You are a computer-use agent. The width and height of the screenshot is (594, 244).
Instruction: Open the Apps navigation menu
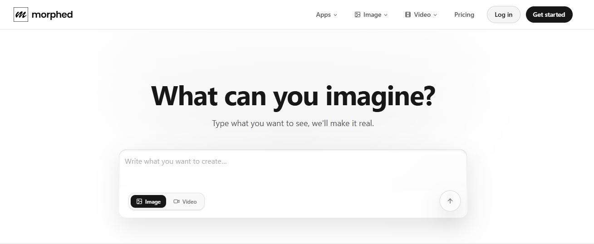[x=323, y=15]
